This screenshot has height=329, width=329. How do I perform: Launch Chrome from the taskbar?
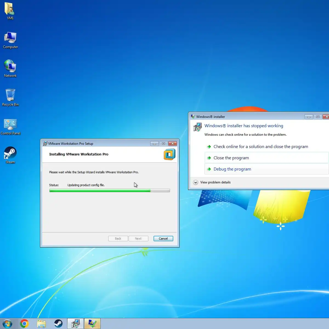click(24, 324)
